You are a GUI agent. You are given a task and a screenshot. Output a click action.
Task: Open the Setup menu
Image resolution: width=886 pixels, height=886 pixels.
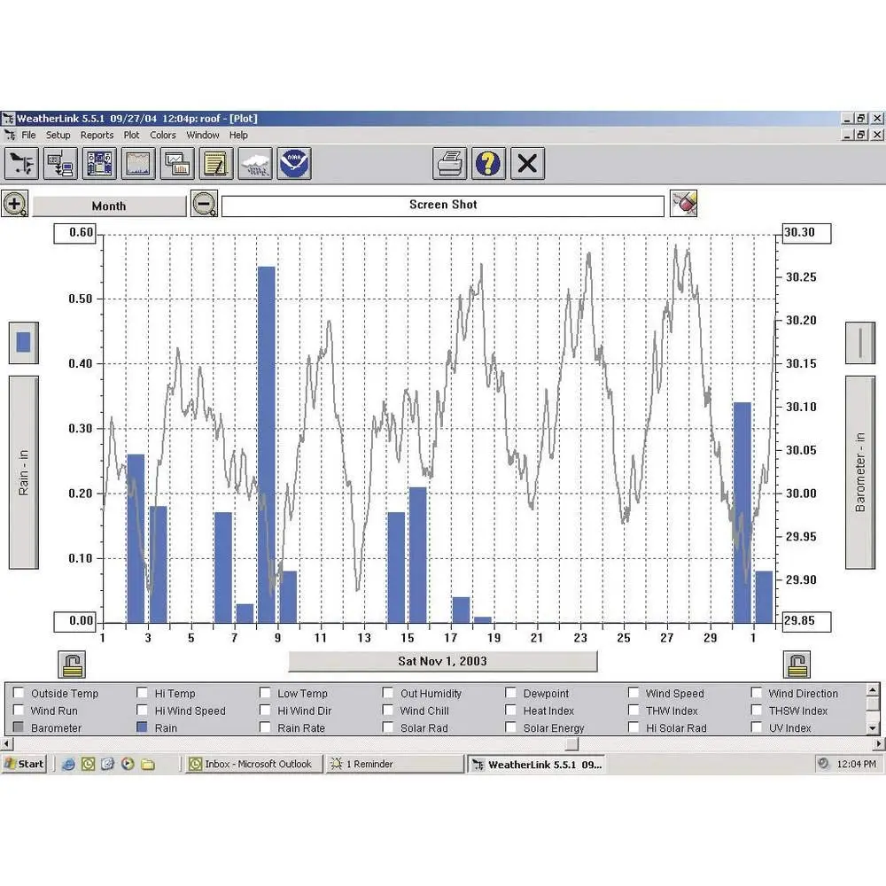(x=58, y=135)
